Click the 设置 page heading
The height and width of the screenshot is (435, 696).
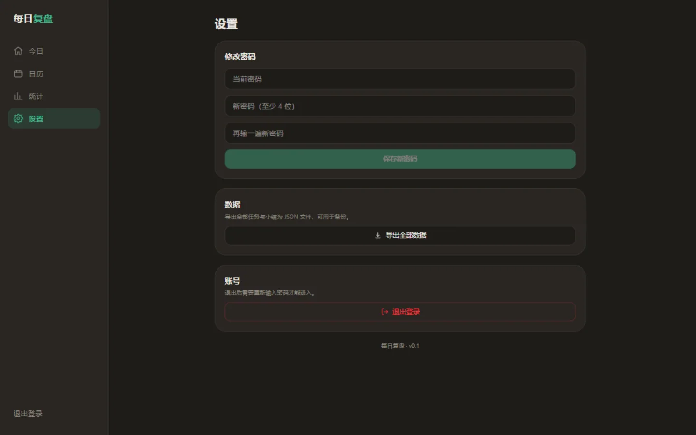pos(226,24)
